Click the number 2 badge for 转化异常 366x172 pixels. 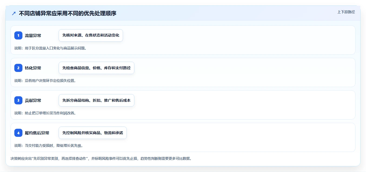coord(18,68)
